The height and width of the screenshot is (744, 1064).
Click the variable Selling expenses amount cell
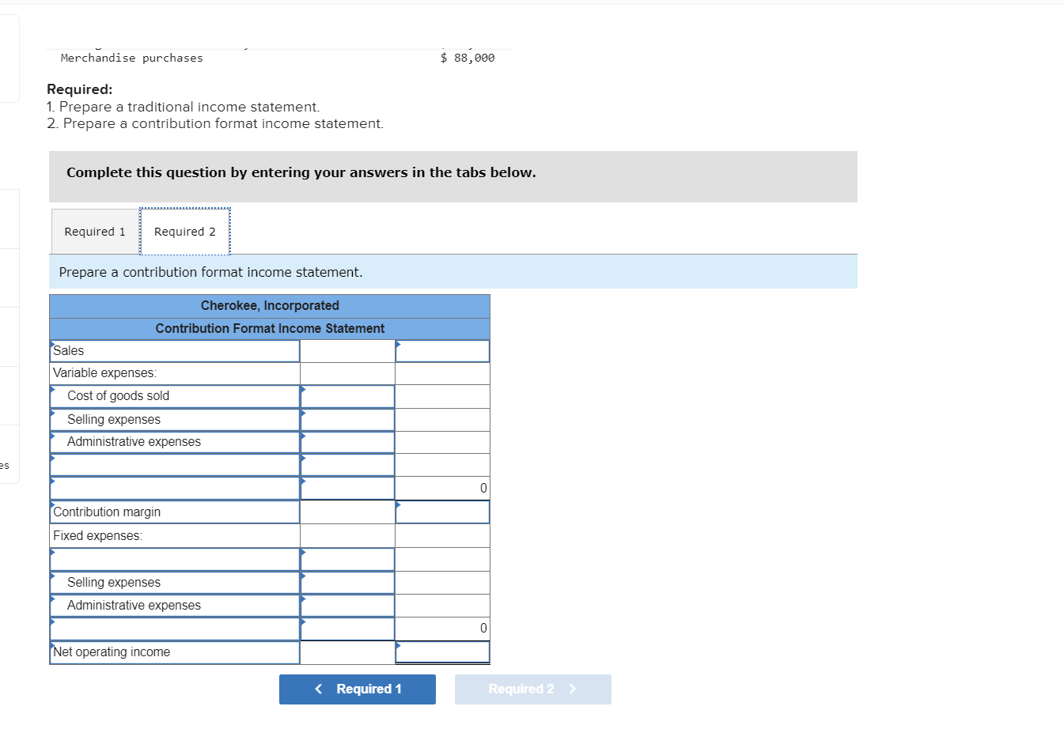tap(346, 419)
